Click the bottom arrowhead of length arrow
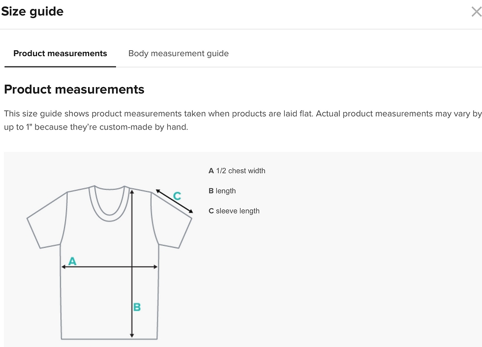The width and height of the screenshot is (482, 347). click(x=132, y=335)
